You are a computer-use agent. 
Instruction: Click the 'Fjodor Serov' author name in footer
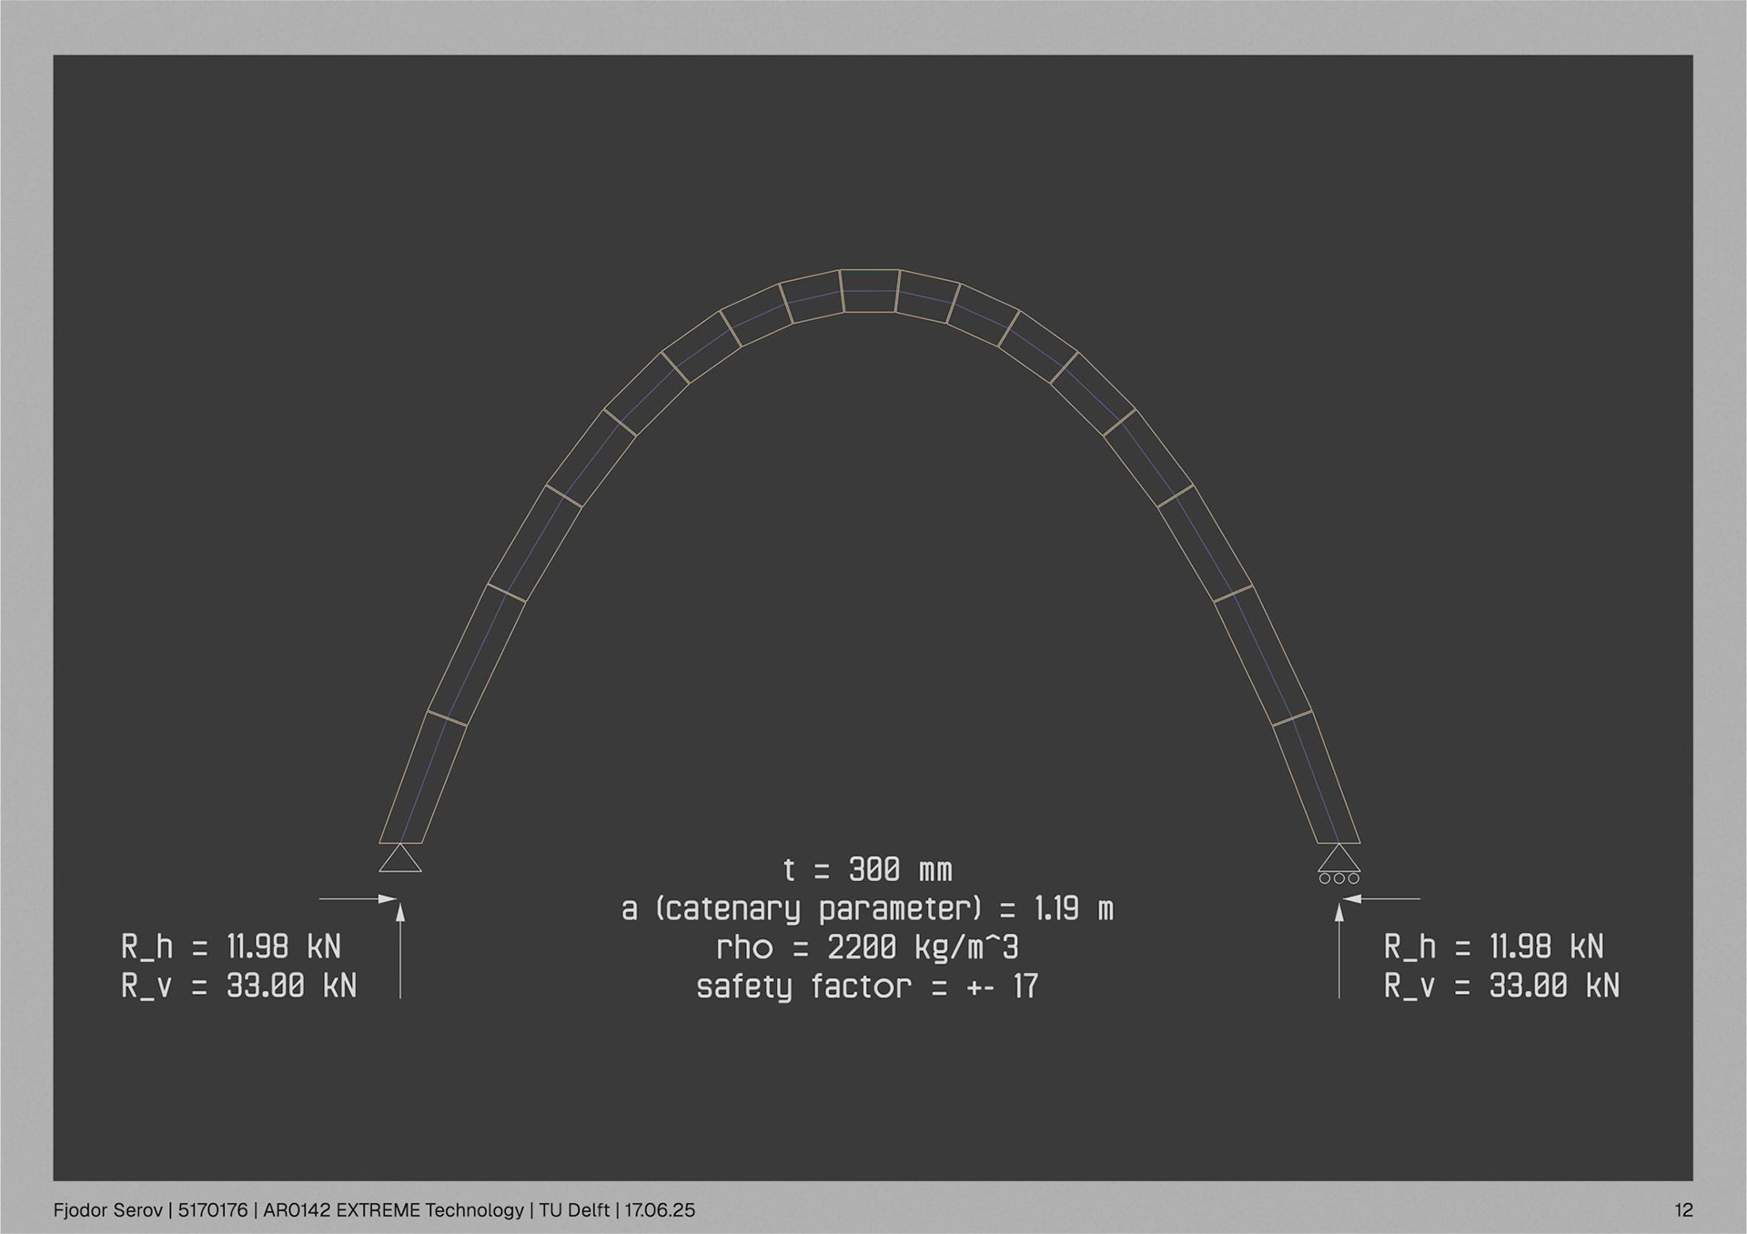click(x=107, y=1210)
